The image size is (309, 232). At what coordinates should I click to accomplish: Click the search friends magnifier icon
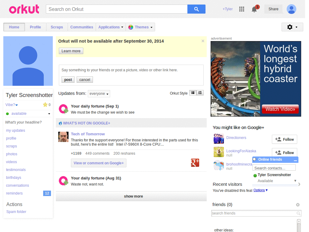tap(298, 213)
